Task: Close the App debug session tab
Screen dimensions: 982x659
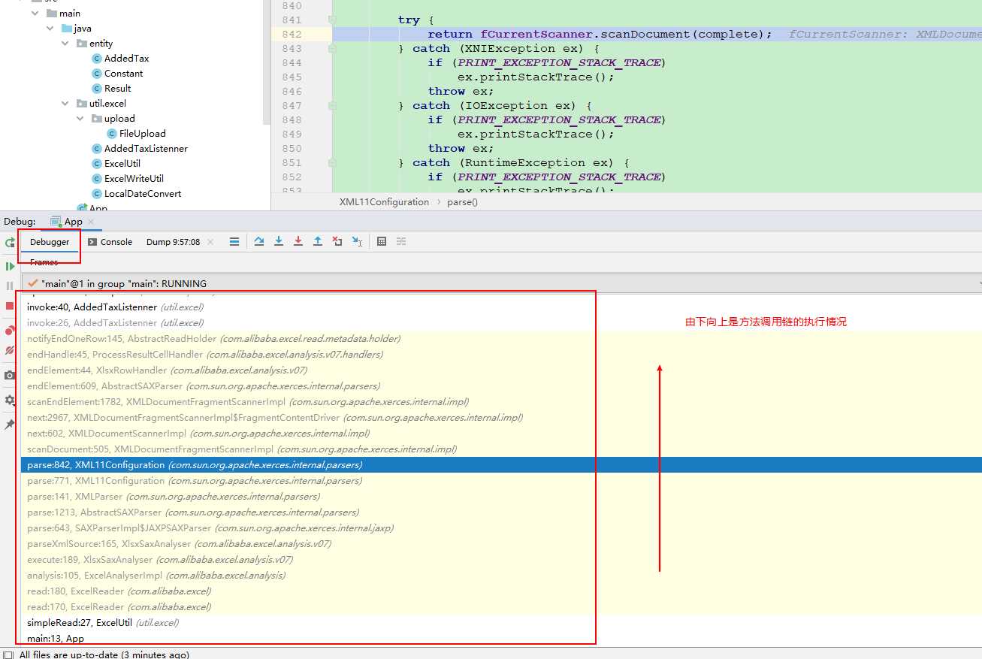Action: tap(91, 222)
